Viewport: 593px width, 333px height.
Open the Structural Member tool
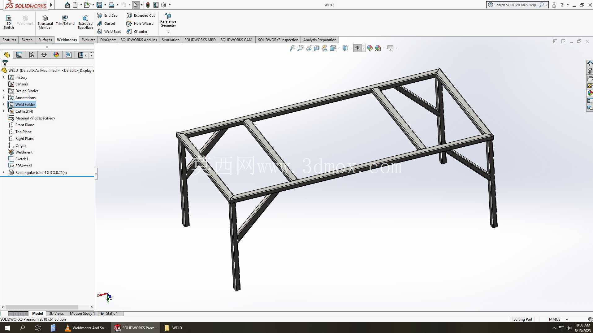45,22
